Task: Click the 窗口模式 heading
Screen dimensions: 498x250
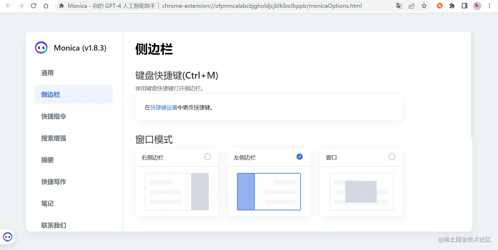Action: pyautogui.click(x=154, y=139)
